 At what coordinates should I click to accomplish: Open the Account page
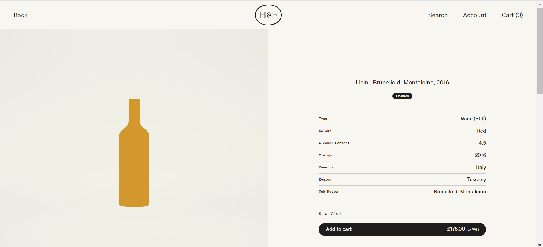coord(474,15)
